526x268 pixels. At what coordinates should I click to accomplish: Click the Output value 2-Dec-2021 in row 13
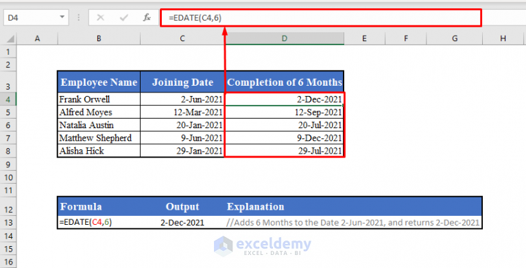tap(182, 222)
